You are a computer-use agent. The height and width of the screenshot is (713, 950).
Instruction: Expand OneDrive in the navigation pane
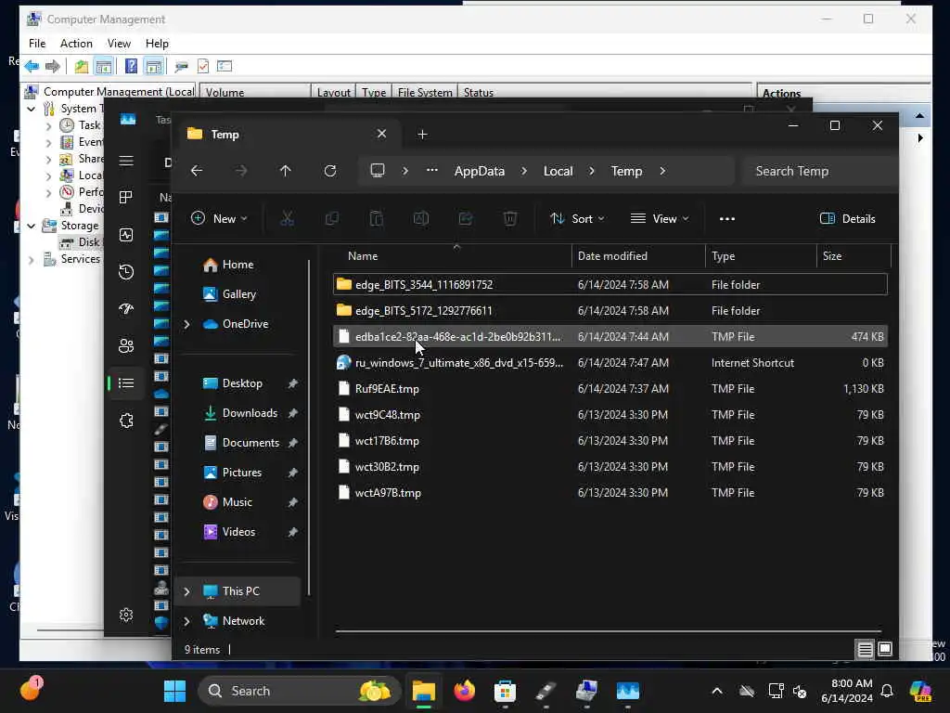pyautogui.click(x=187, y=324)
